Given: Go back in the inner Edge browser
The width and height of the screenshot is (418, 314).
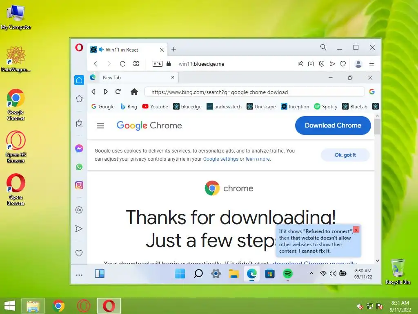Looking at the screenshot, I should tap(93, 92).
